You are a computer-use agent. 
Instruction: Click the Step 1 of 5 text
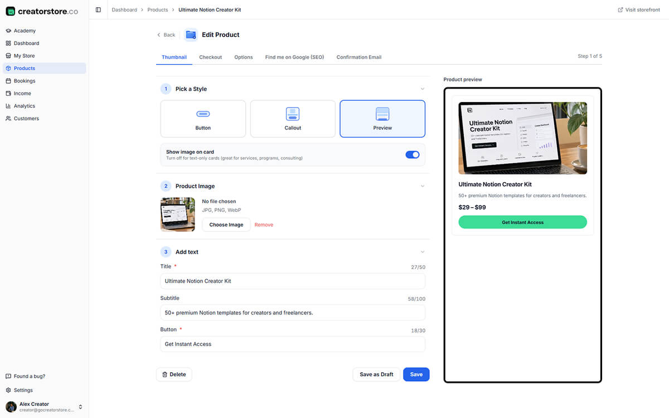pos(590,56)
